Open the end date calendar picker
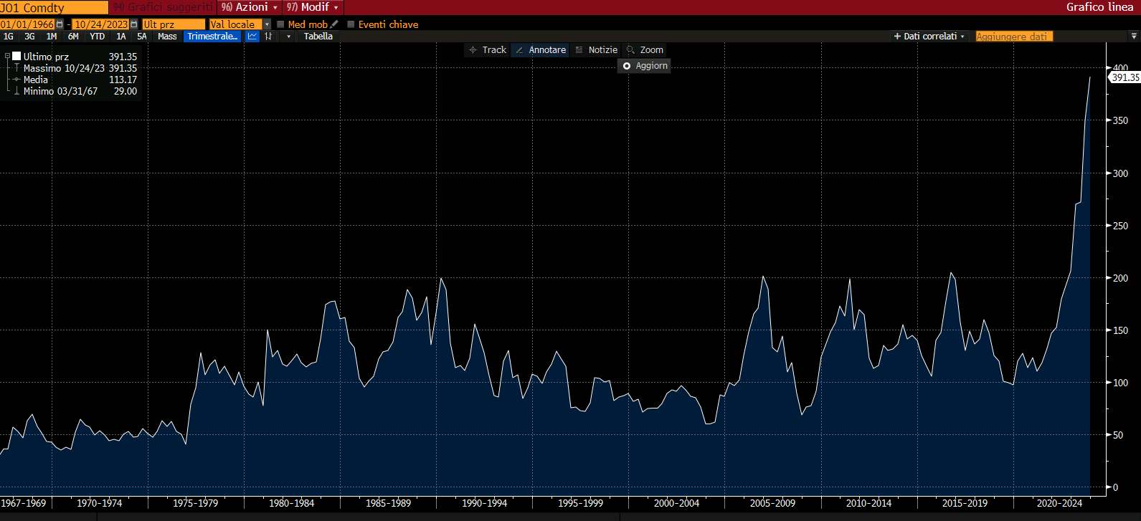This screenshot has width=1141, height=521. click(x=134, y=24)
